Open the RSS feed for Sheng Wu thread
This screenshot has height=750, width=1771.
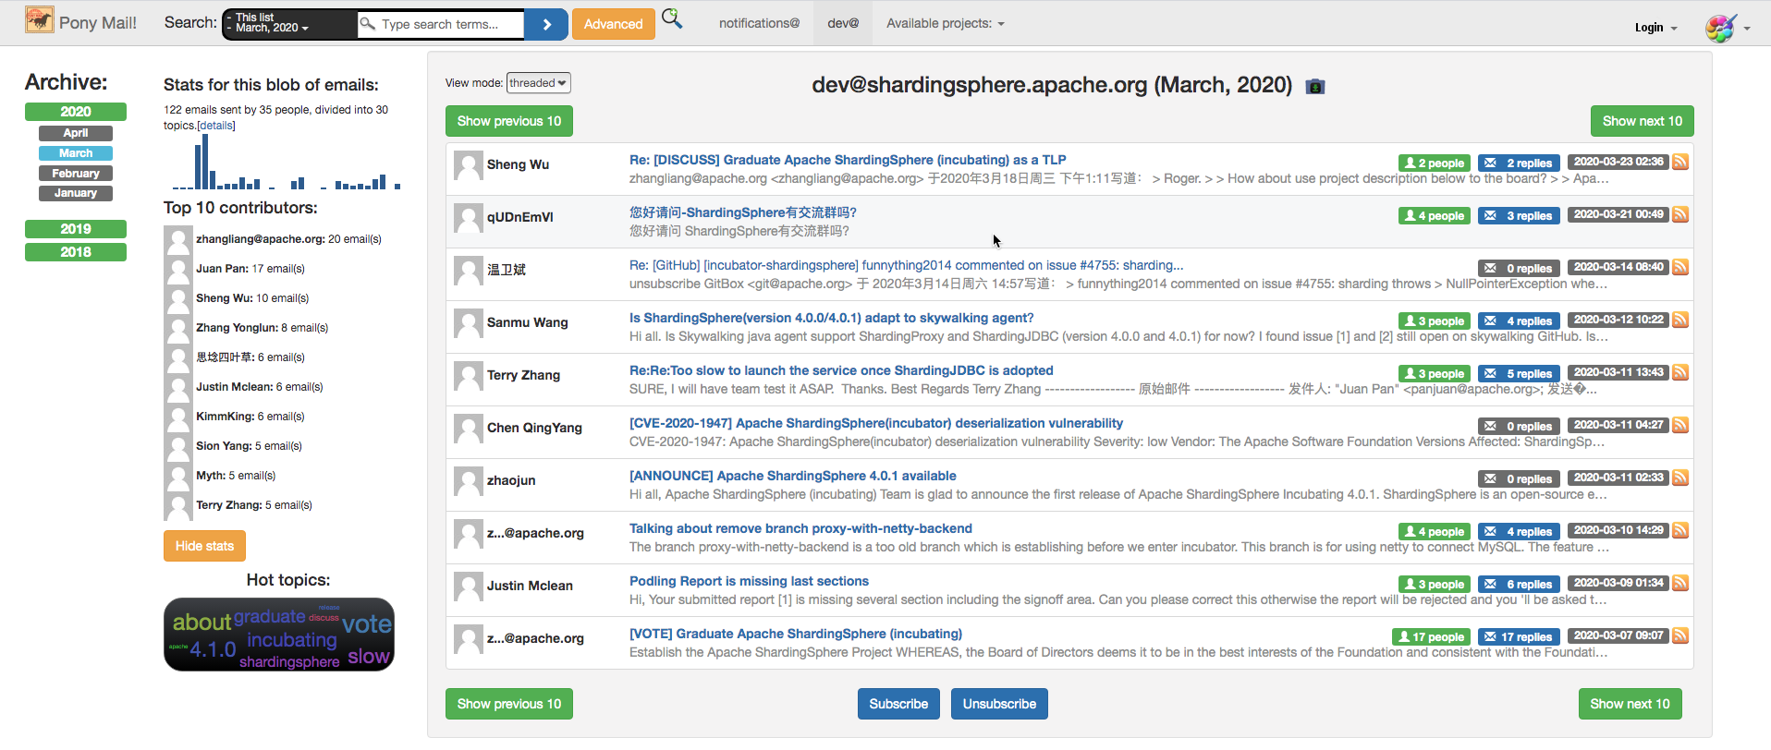point(1680,162)
